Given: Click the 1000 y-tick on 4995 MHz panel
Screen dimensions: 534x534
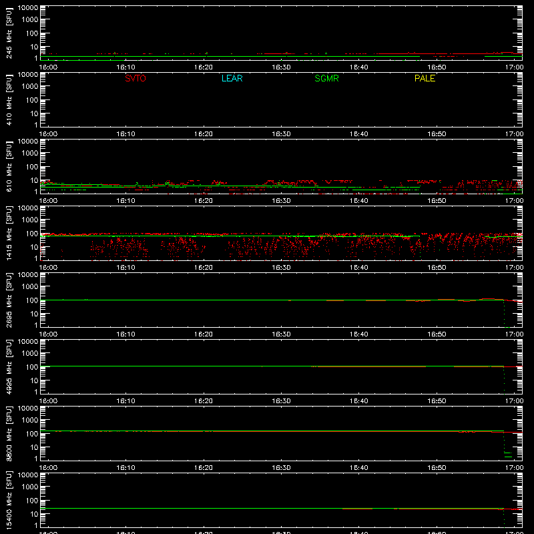Looking at the screenshot, I should click(29, 353).
